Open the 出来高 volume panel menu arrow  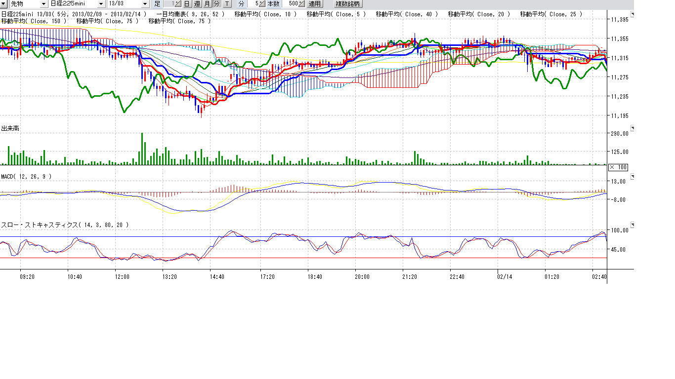[x=632, y=128]
